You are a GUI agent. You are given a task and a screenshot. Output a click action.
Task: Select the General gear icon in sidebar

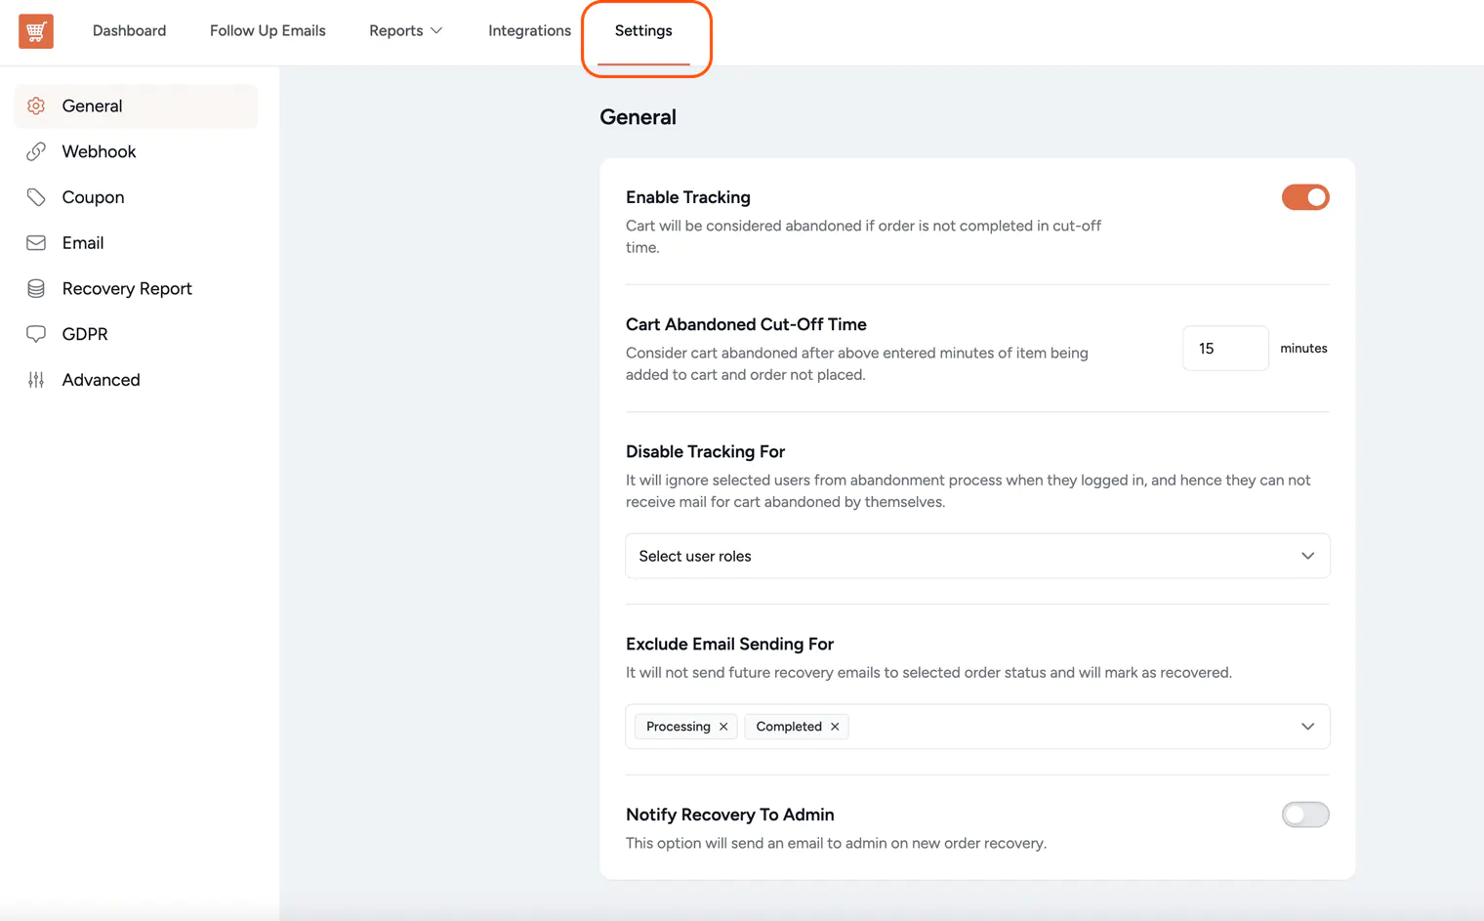tap(36, 105)
